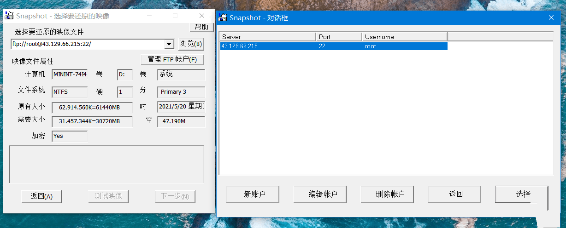Click the 浏览(B) browse button
This screenshot has width=566, height=228.
[191, 44]
